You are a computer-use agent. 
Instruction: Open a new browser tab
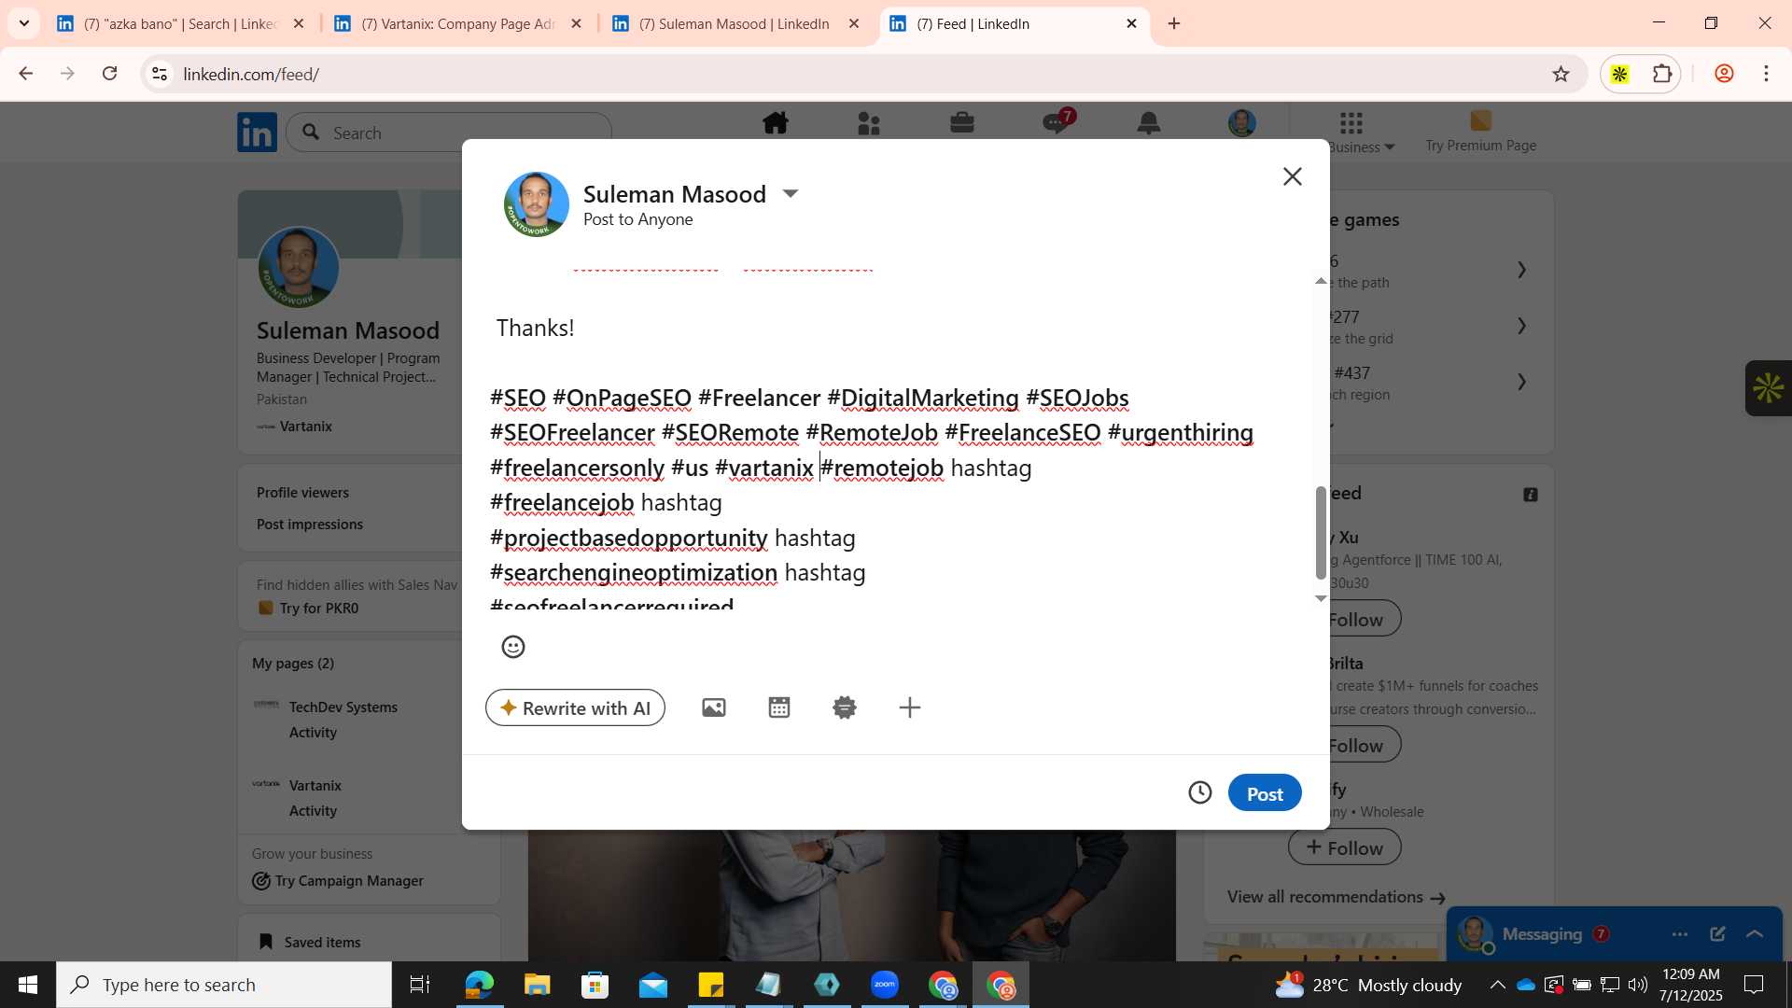pos(1174,23)
